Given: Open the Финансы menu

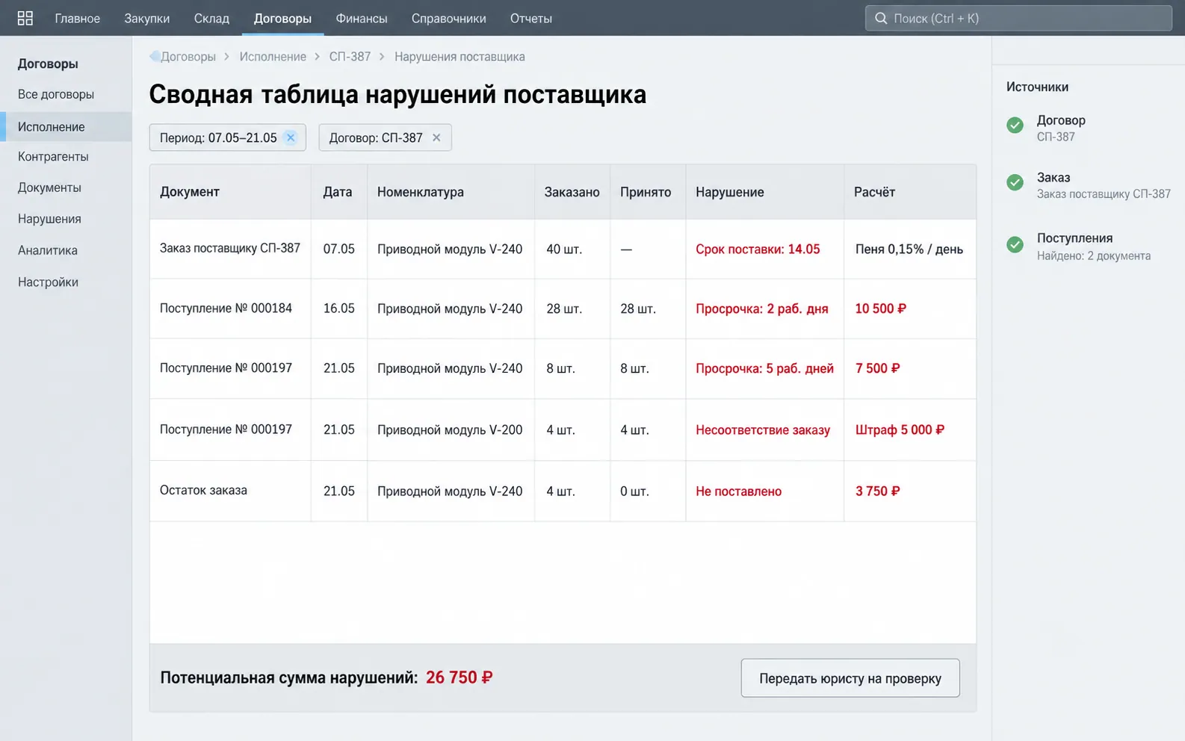Looking at the screenshot, I should [x=362, y=19].
